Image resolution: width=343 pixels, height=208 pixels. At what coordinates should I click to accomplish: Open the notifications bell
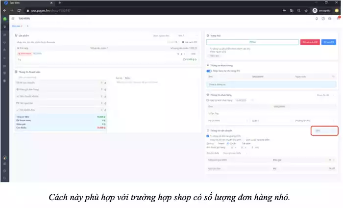(317, 19)
